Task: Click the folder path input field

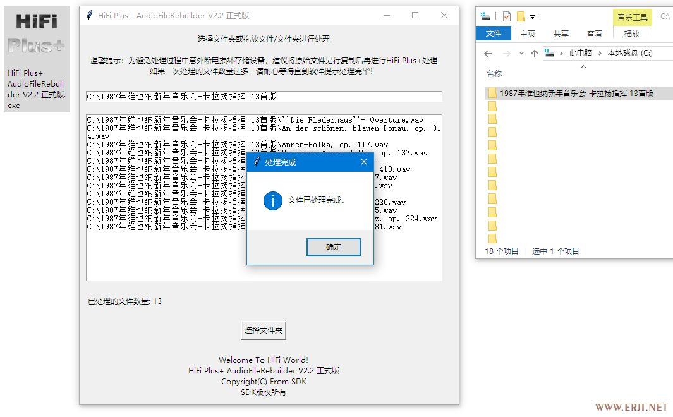Action: [264, 97]
